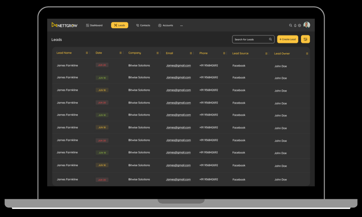The width and height of the screenshot is (362, 217).
Task: Open the settings gear icon
Action: [300, 25]
